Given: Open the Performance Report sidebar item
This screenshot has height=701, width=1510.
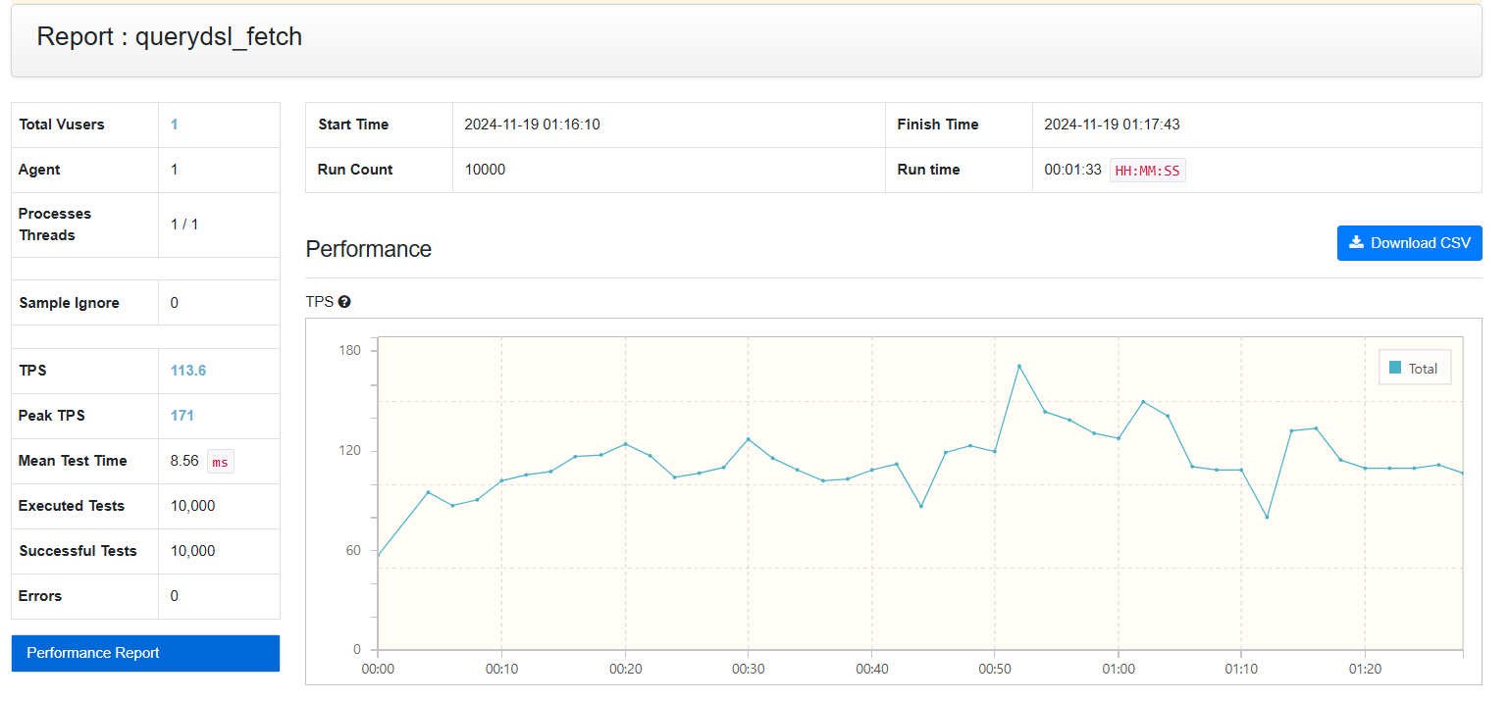Looking at the screenshot, I should tap(145, 653).
